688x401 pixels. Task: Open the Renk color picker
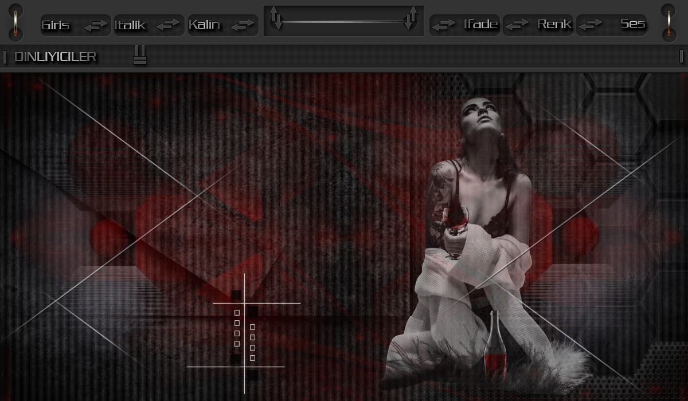(x=554, y=24)
